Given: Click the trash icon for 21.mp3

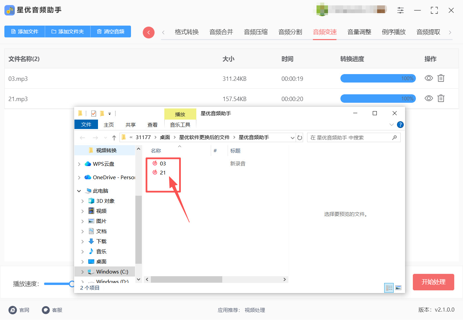Looking at the screenshot, I should [x=441, y=98].
